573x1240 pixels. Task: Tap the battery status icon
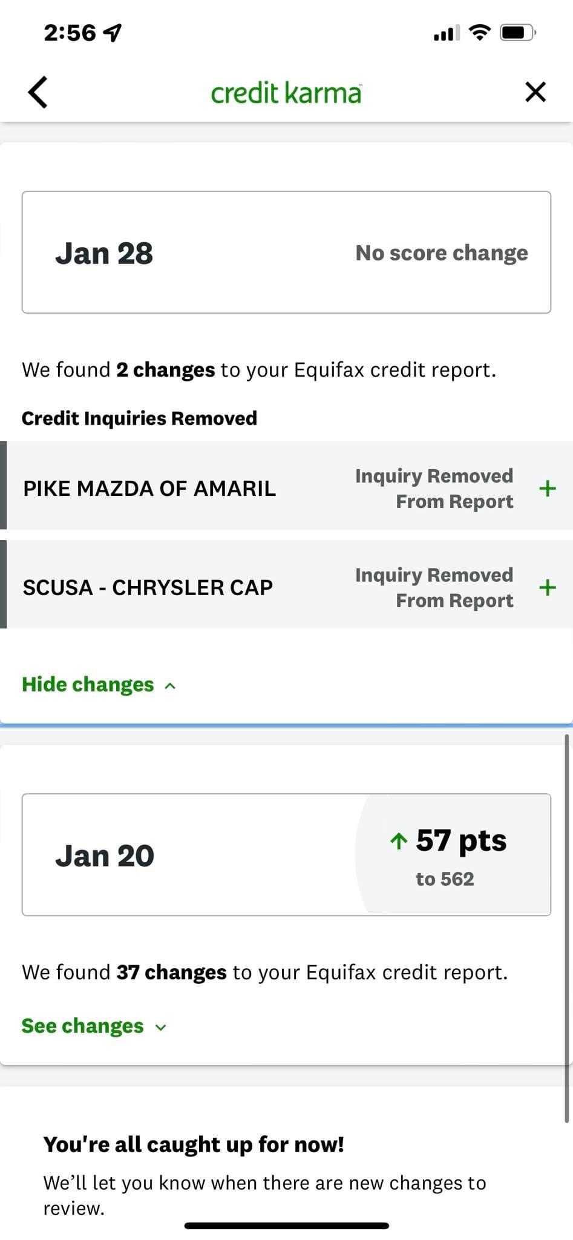tap(518, 32)
